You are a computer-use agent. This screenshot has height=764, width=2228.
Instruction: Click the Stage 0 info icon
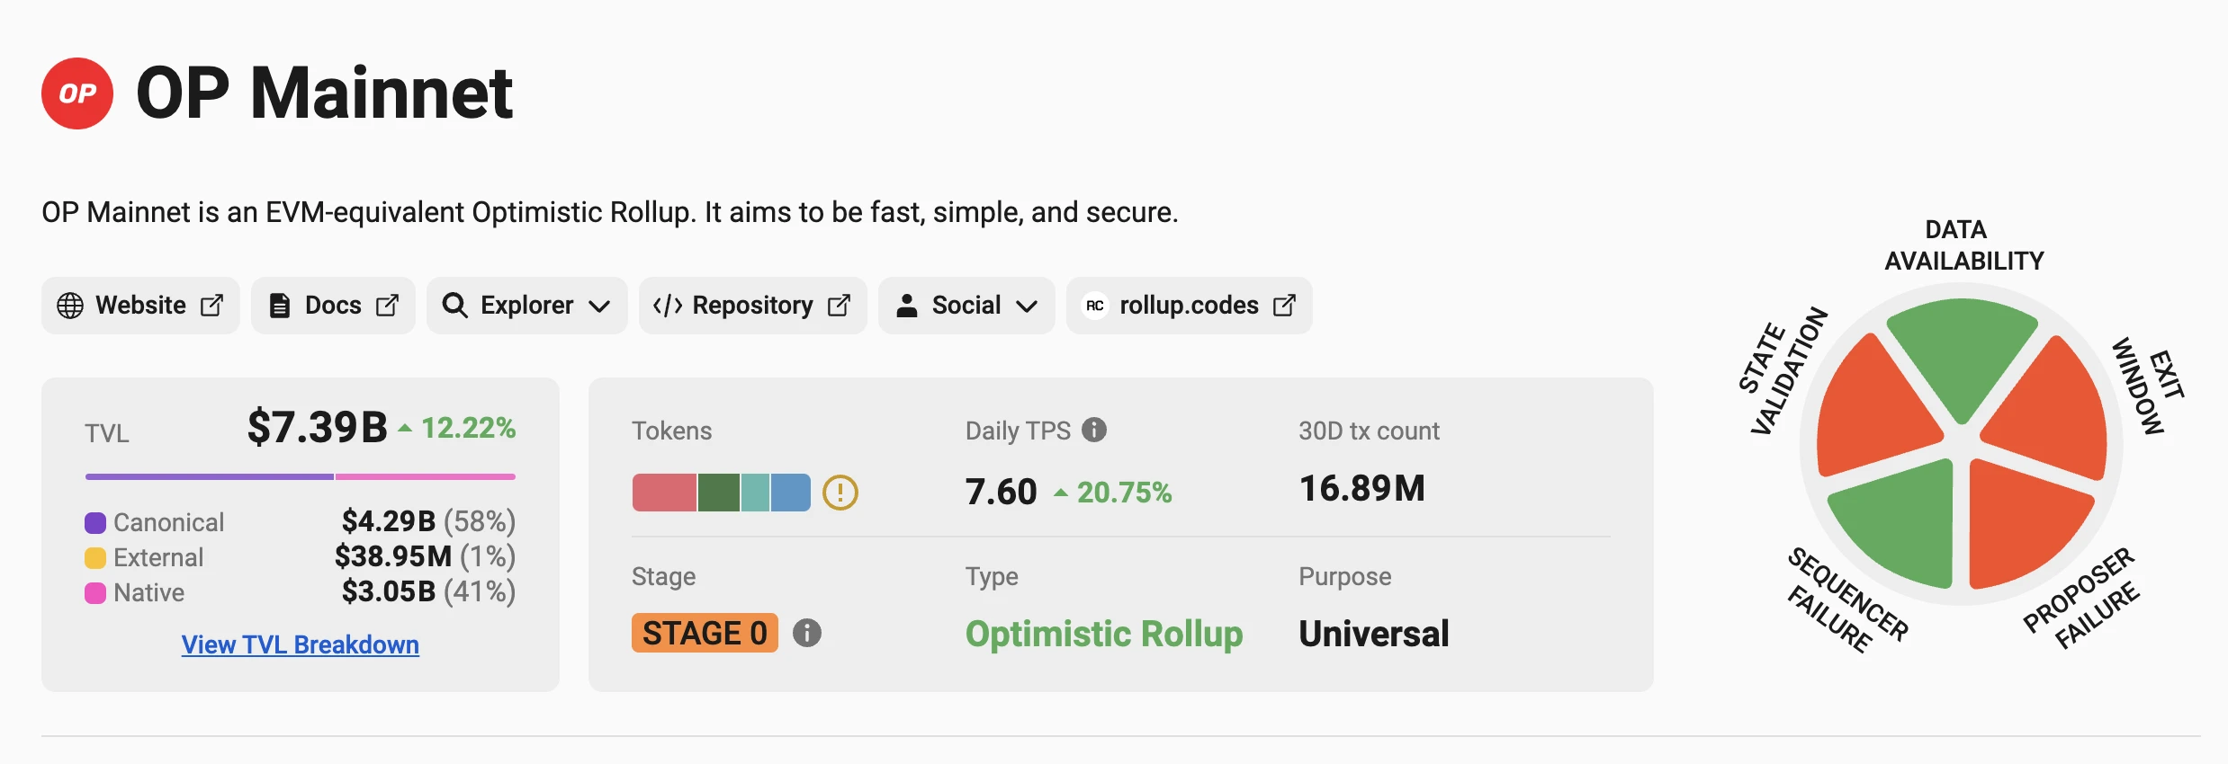(807, 634)
